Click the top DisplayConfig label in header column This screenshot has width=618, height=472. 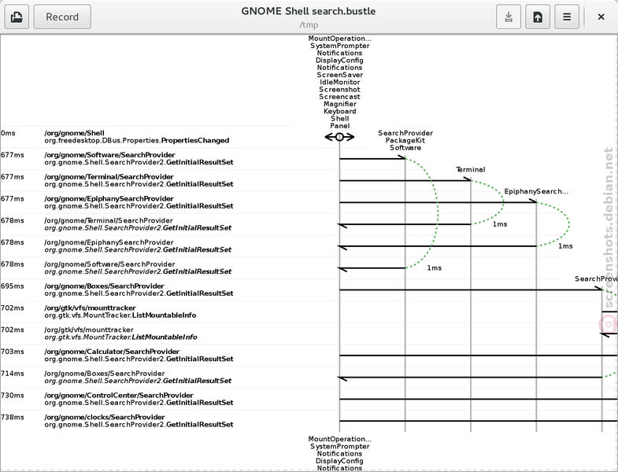[339, 61]
